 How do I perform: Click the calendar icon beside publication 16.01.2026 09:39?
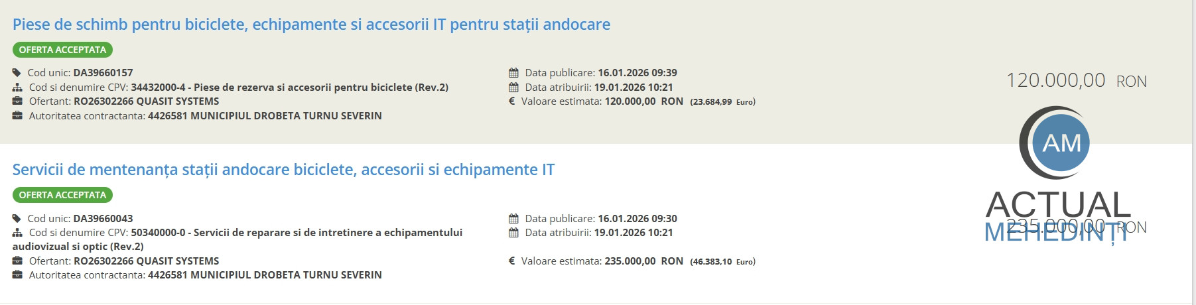(513, 73)
